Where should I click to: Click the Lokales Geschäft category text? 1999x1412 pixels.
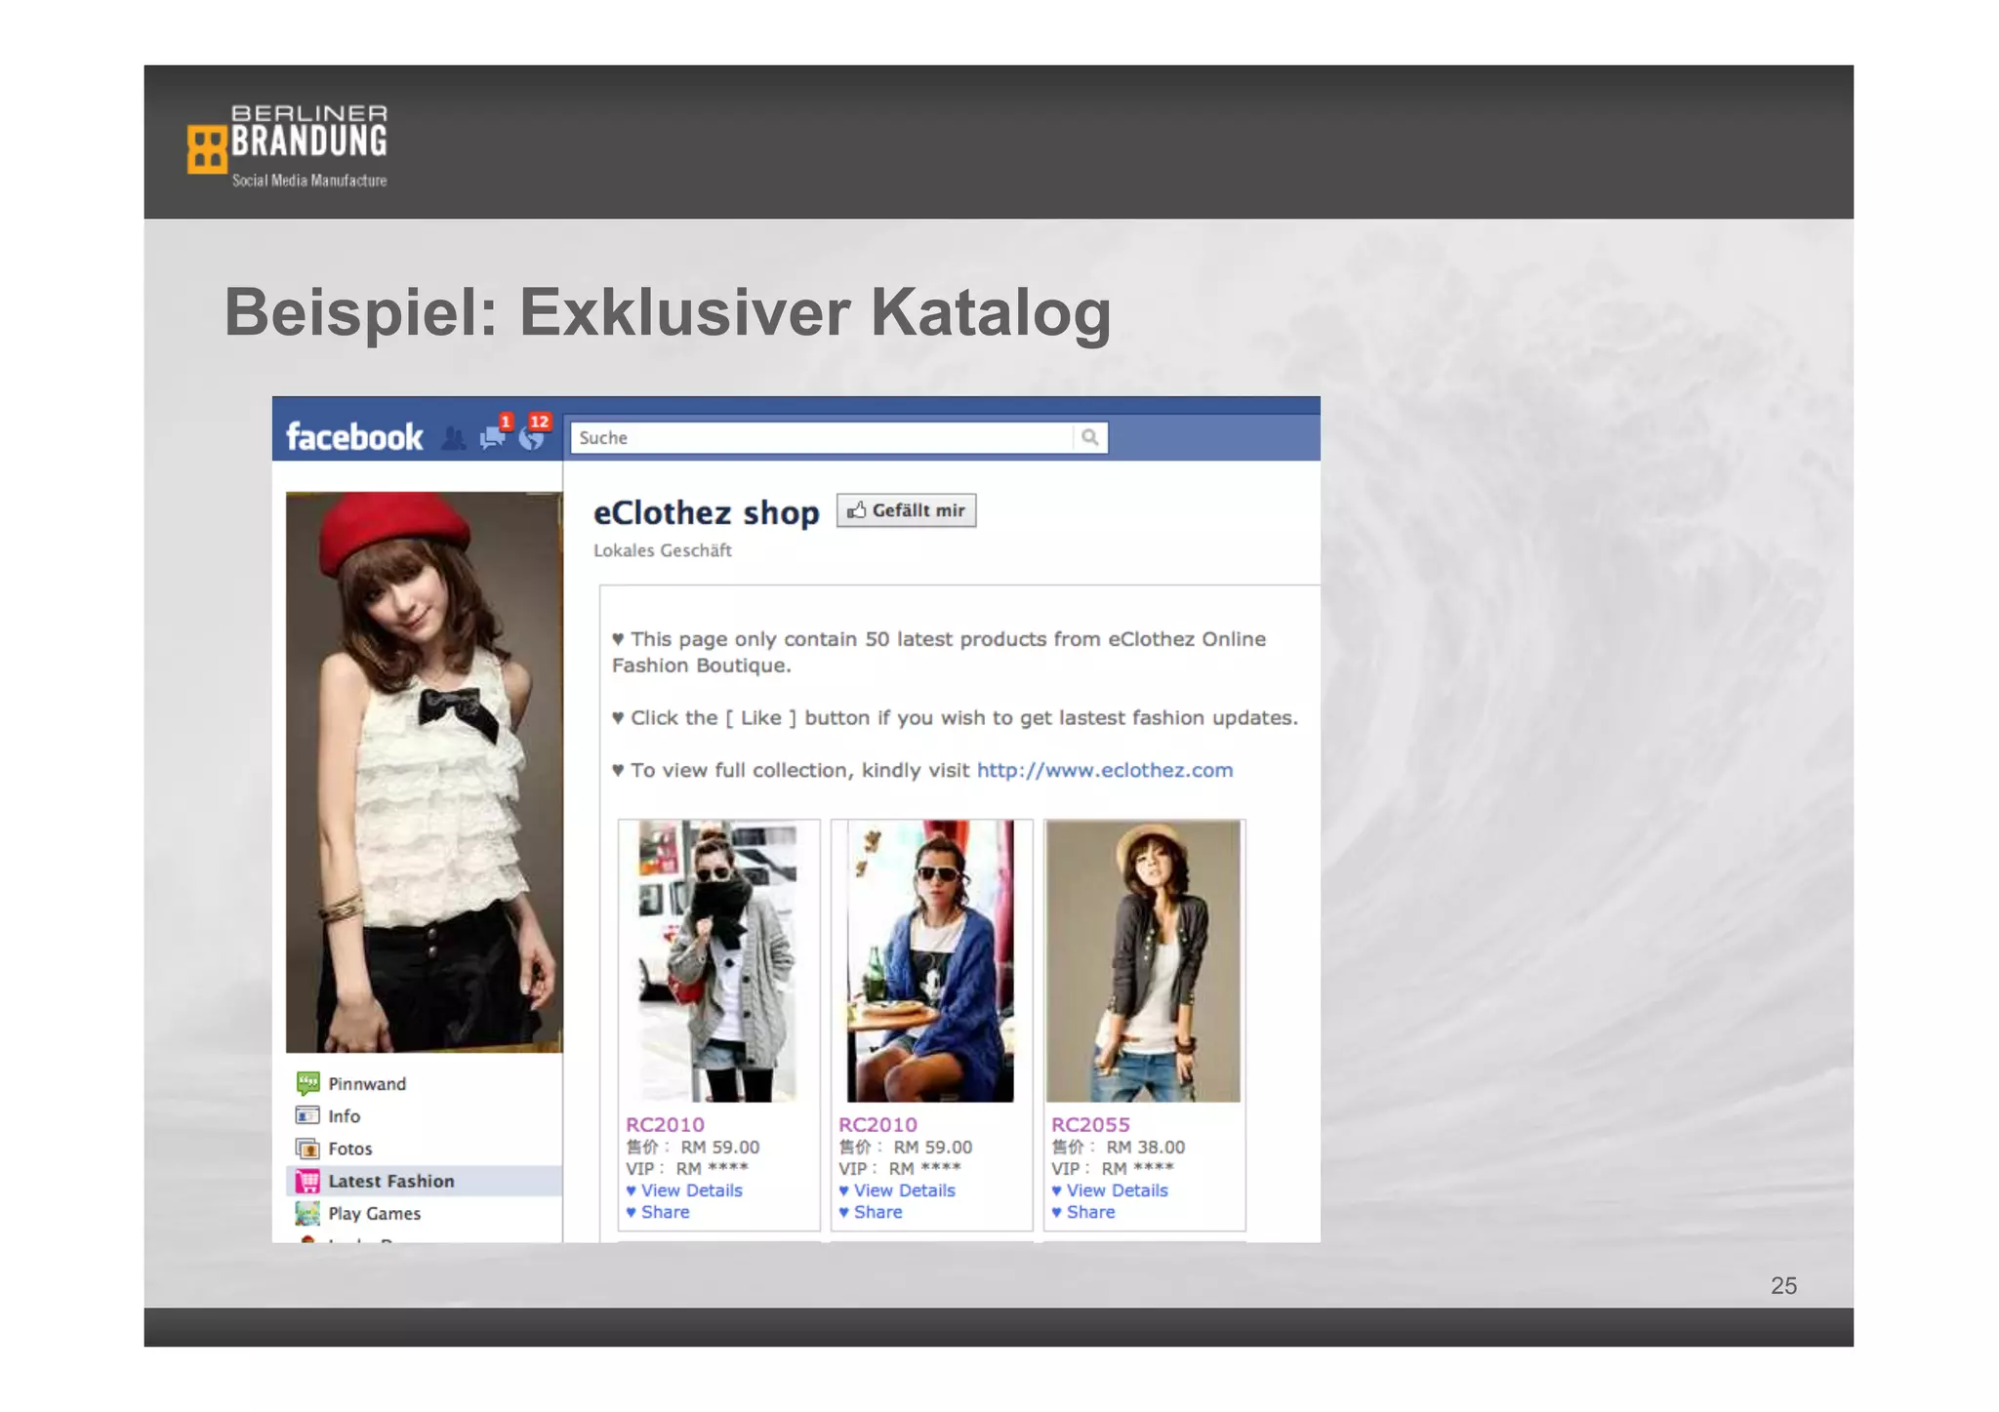[663, 550]
